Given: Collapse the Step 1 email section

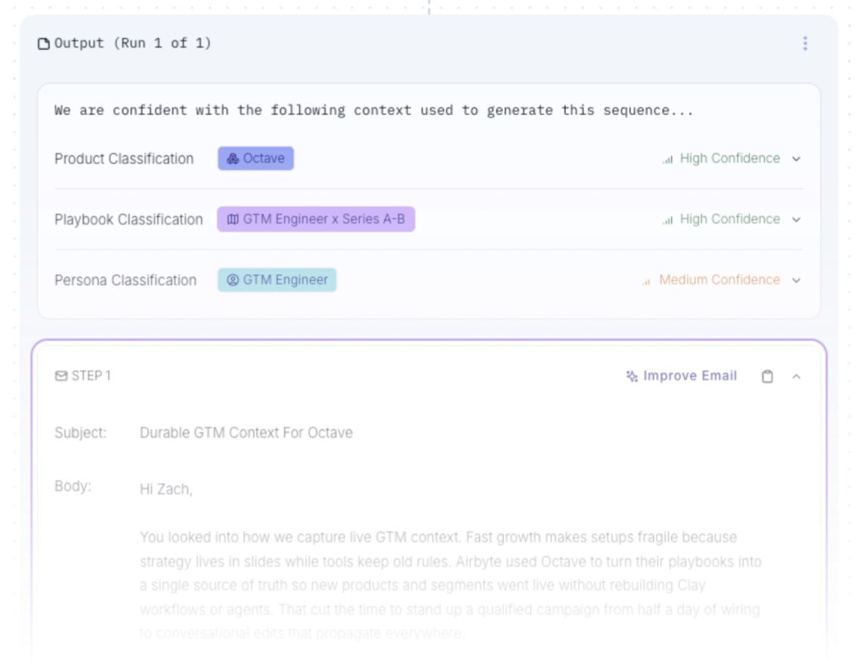Looking at the screenshot, I should point(797,376).
